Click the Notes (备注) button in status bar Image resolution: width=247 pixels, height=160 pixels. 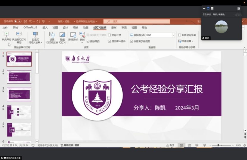(x=170, y=145)
